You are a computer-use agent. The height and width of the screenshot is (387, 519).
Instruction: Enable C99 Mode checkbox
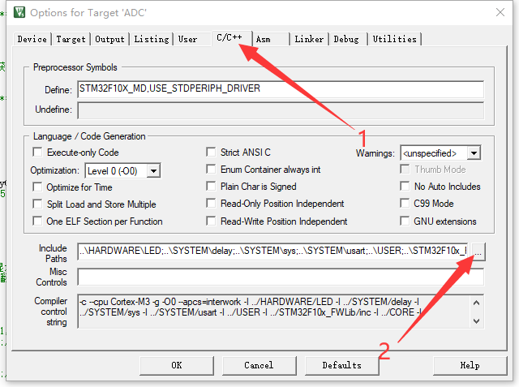click(x=405, y=204)
